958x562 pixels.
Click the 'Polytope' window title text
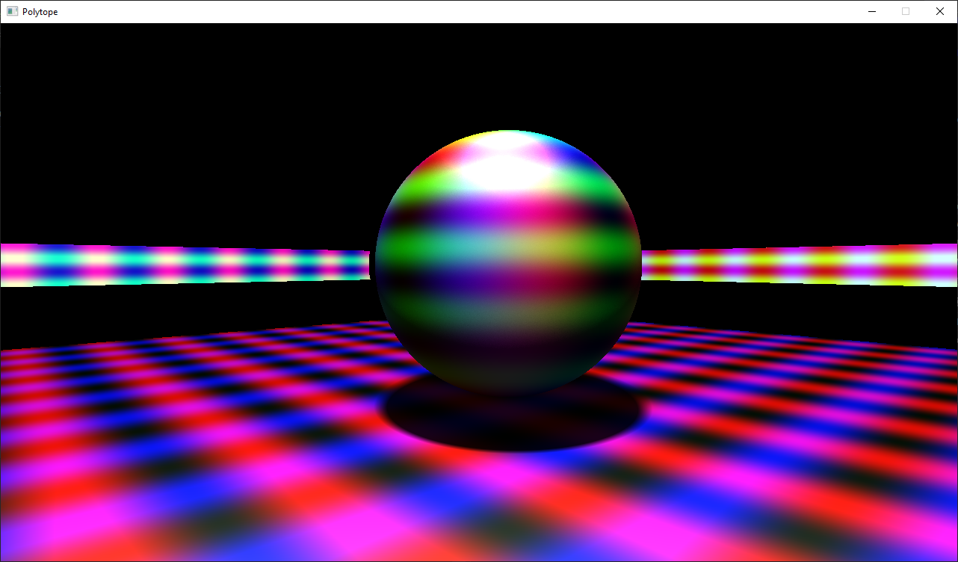40,12
